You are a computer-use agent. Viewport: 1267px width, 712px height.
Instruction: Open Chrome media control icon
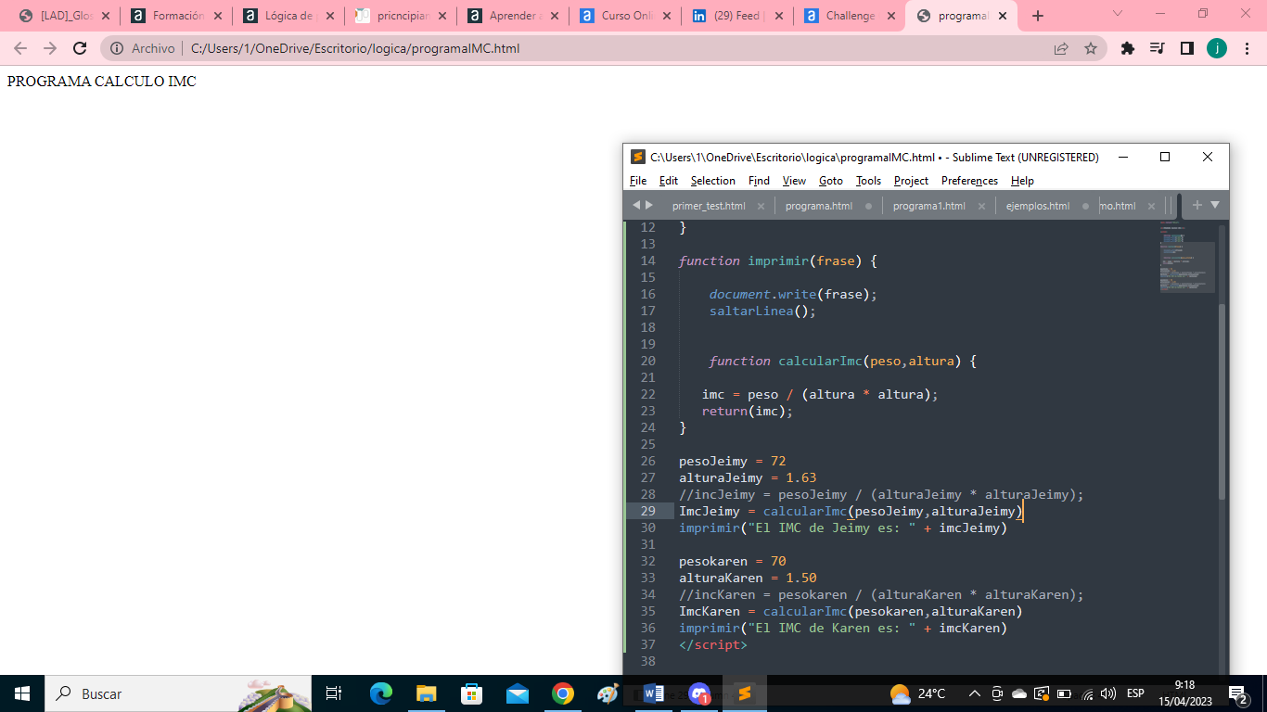[1158, 48]
